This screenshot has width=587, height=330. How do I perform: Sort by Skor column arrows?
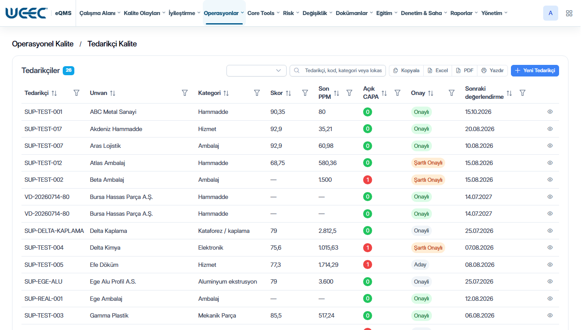click(288, 93)
